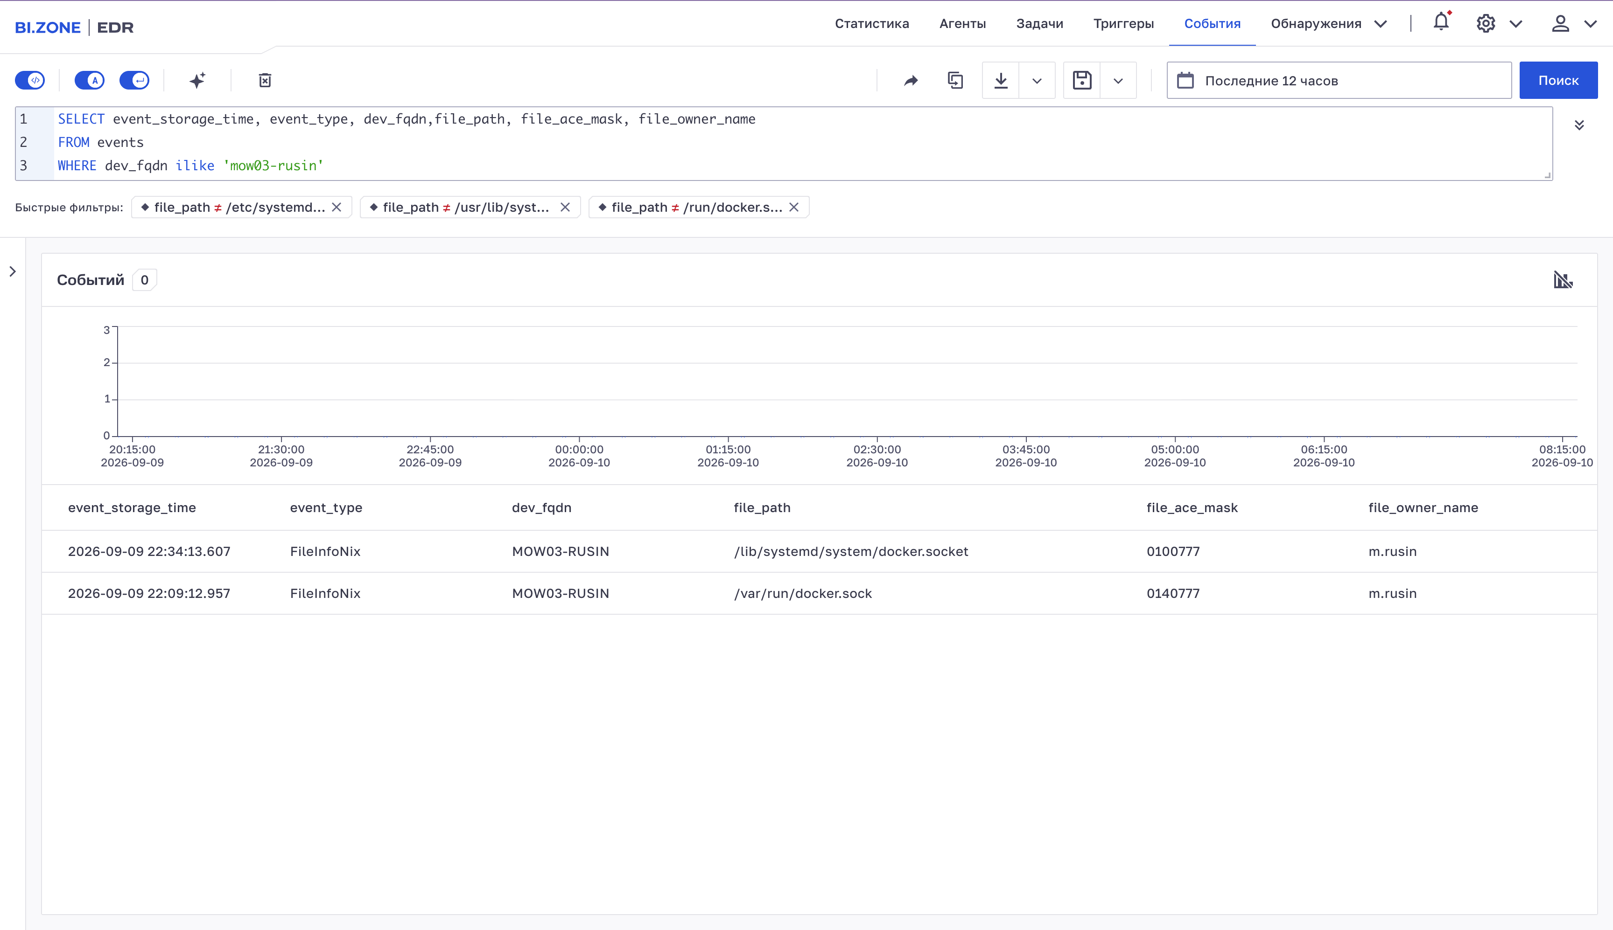Screen dimensions: 1613x930
Task: Select the События tab
Action: click(x=1212, y=24)
